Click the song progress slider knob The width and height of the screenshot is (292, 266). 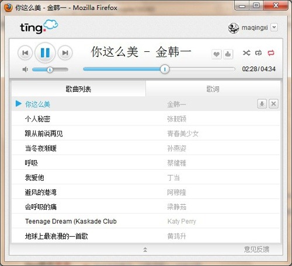click(x=165, y=69)
